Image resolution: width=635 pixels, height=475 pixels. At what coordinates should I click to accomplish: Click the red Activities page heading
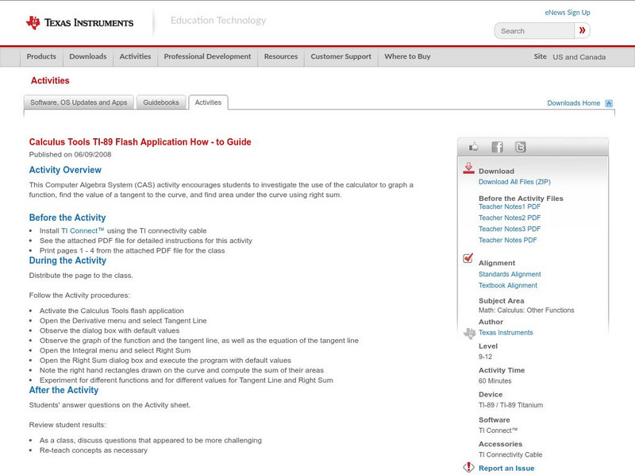50,81
